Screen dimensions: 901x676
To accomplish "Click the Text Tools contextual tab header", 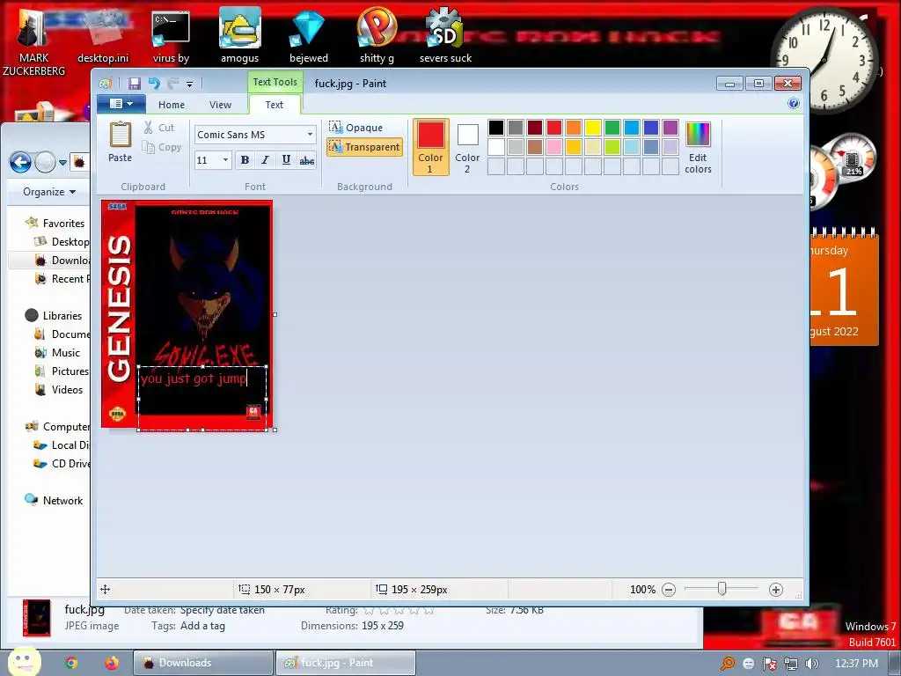I will (x=275, y=82).
